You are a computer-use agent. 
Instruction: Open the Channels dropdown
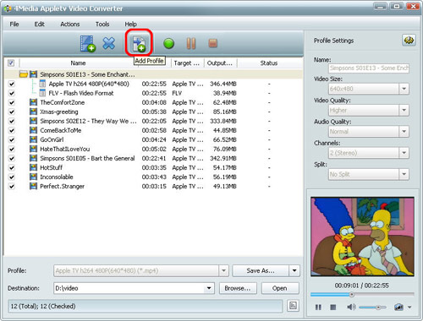click(404, 153)
